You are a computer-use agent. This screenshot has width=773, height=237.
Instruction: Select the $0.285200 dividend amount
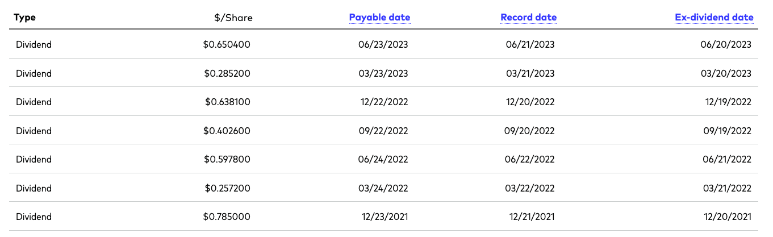click(x=227, y=73)
